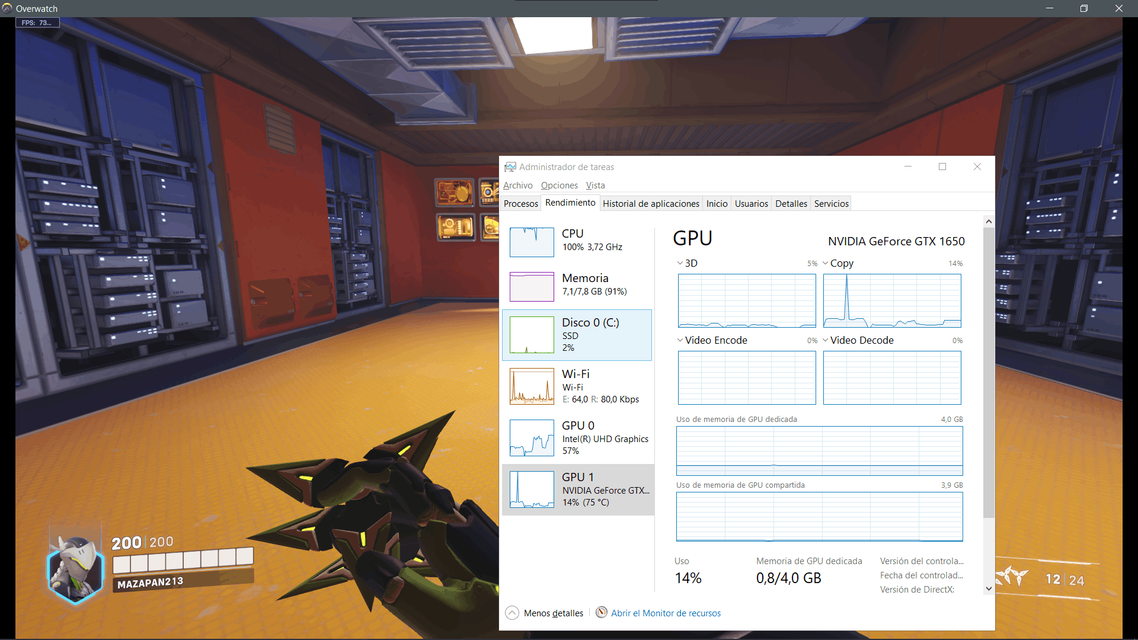Open the Opciones menu

tap(559, 185)
